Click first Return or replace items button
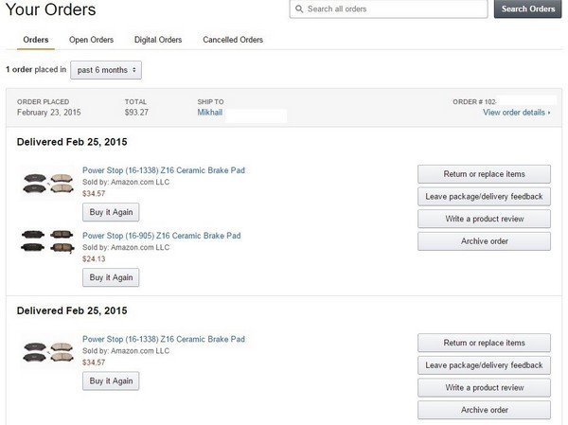Viewport: 568px width, 425px height. 484,174
